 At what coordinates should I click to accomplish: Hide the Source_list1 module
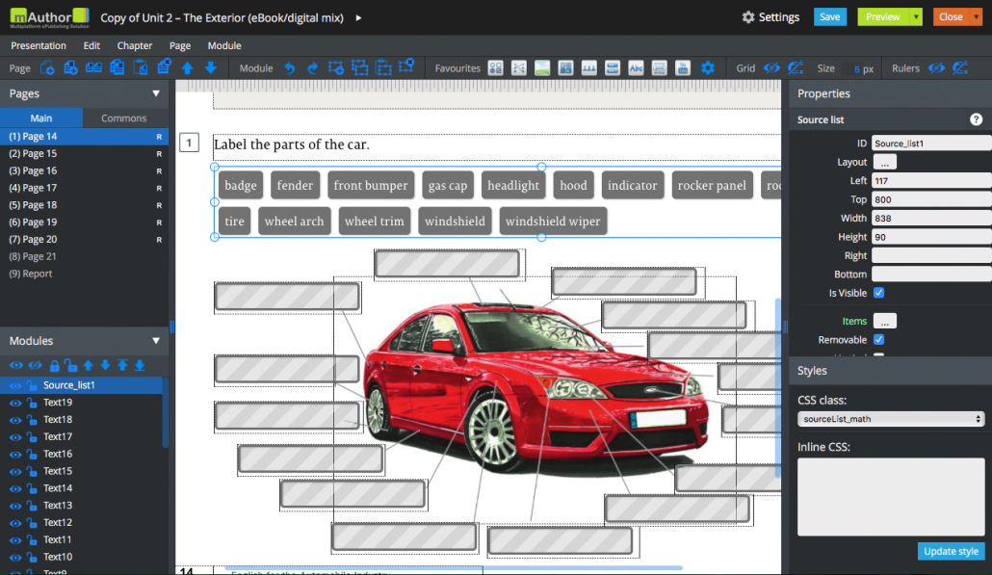(x=15, y=385)
